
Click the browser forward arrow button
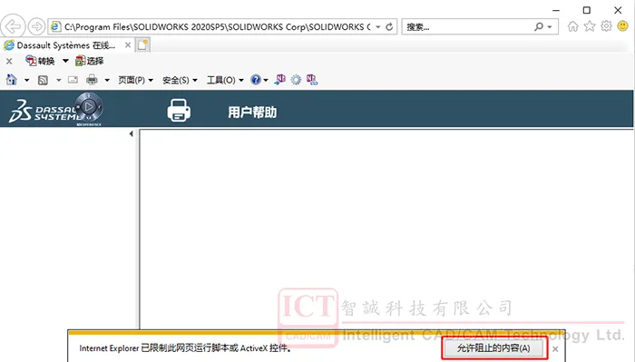tap(36, 26)
